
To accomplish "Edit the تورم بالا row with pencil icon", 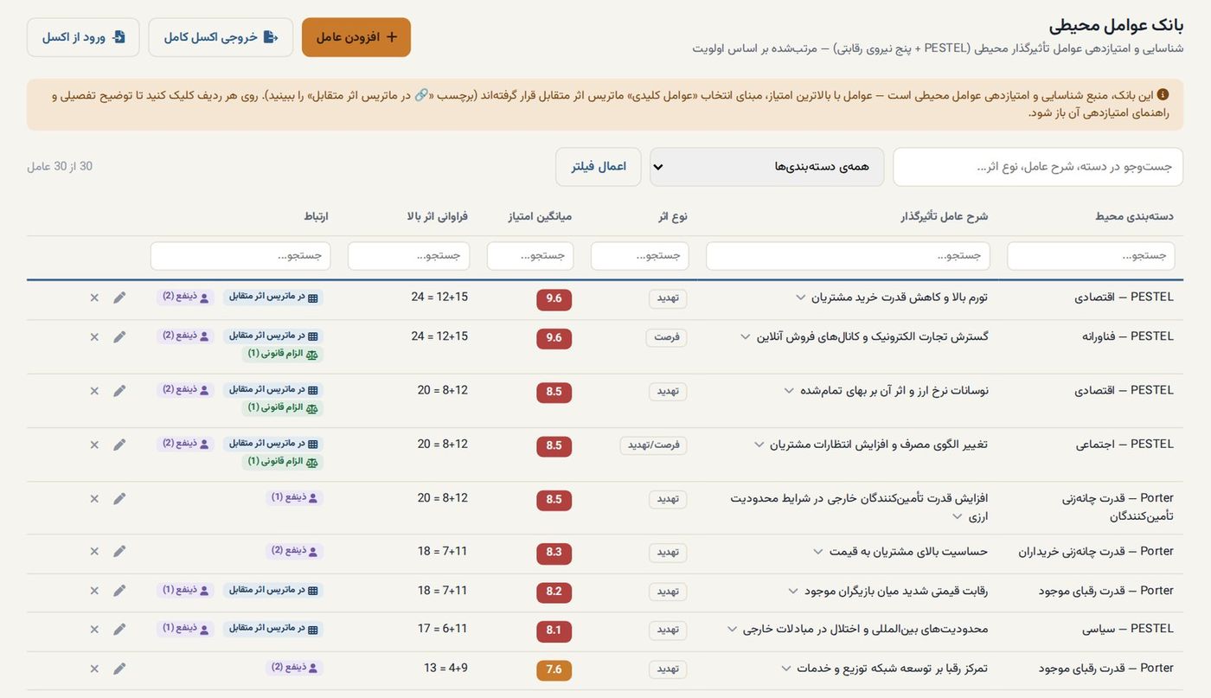I will [x=119, y=298].
